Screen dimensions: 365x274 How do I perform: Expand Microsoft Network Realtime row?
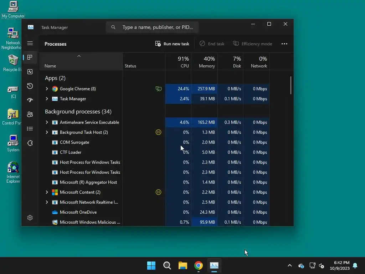pos(47,202)
